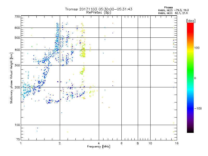
Task: Click the x-axis tick label '8'
Action: click(138, 143)
